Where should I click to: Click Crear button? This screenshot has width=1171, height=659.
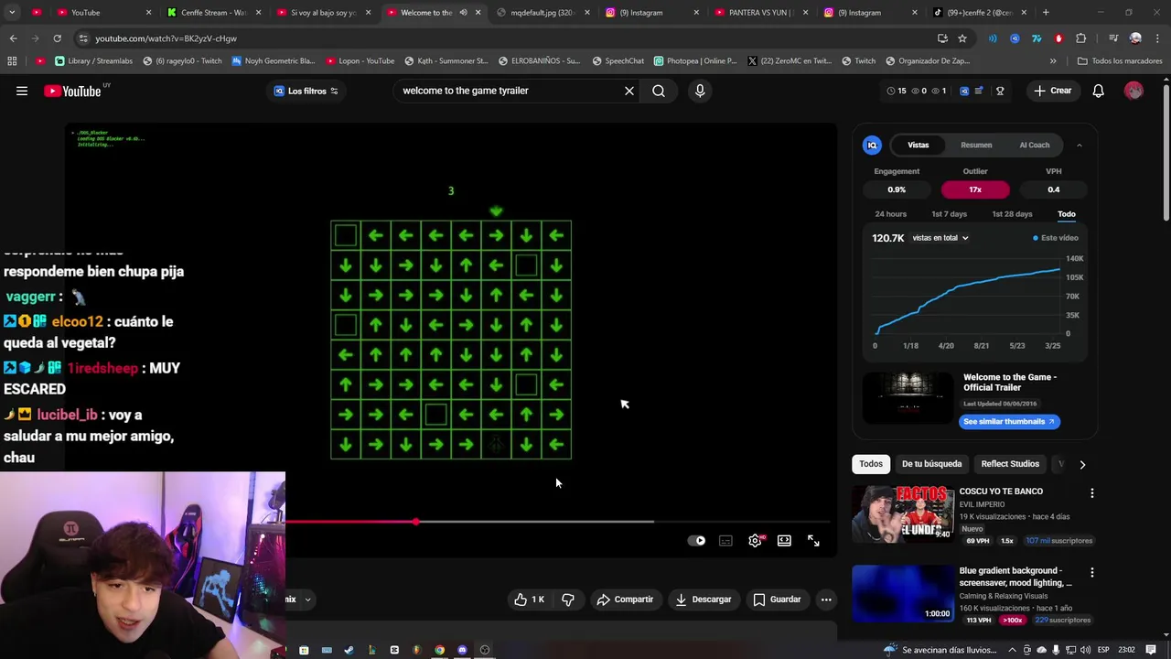click(x=1052, y=91)
